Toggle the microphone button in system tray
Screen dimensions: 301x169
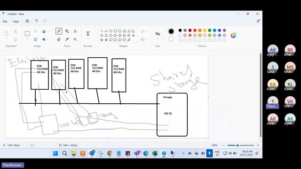tap(209, 154)
